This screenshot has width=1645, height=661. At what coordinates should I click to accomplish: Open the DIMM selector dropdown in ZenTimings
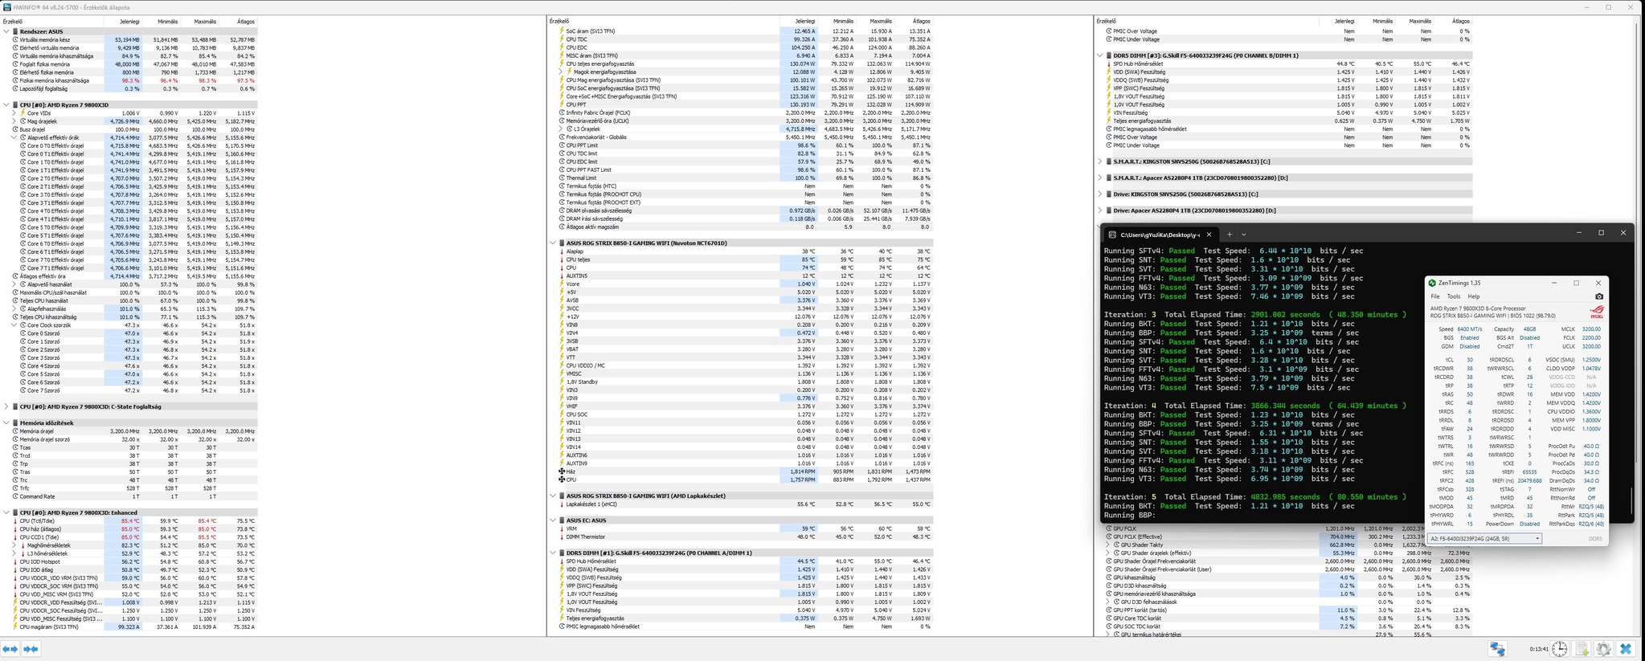[1484, 539]
